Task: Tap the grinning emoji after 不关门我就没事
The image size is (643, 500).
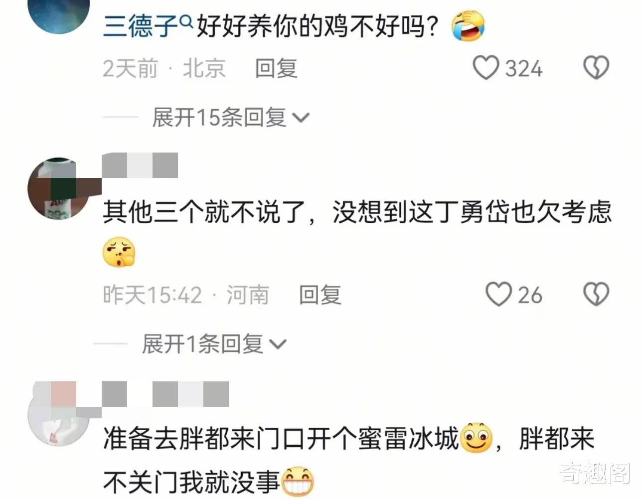Action: pyautogui.click(x=298, y=481)
